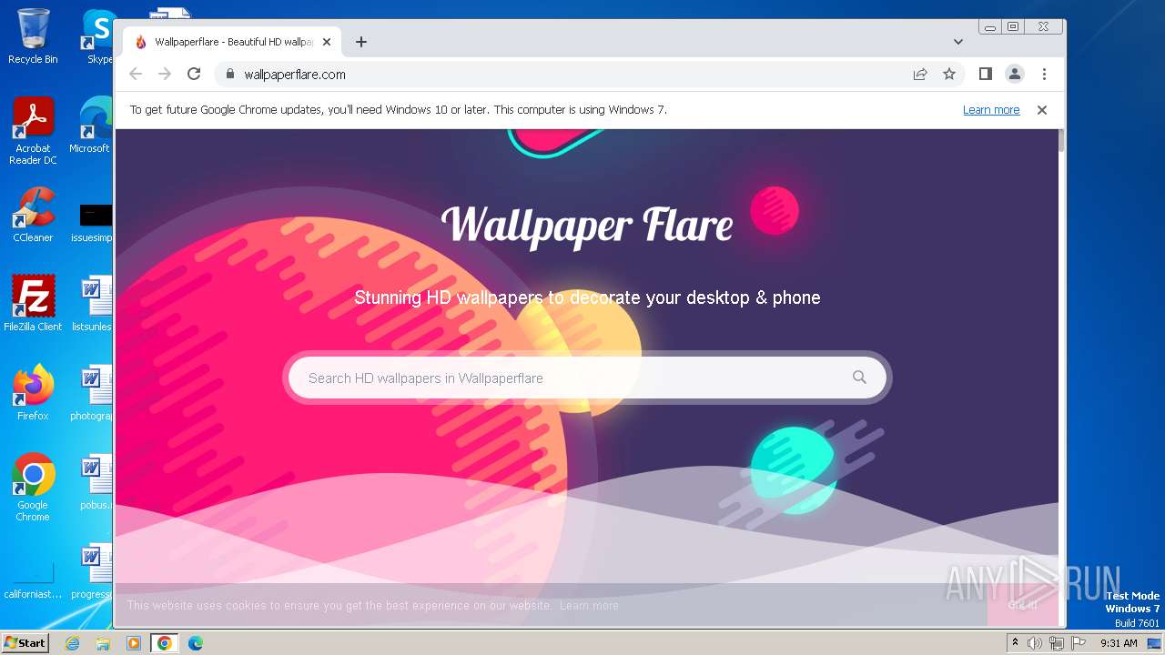Focus the Search HD wallpapers field
1165x655 pixels.
(x=587, y=378)
